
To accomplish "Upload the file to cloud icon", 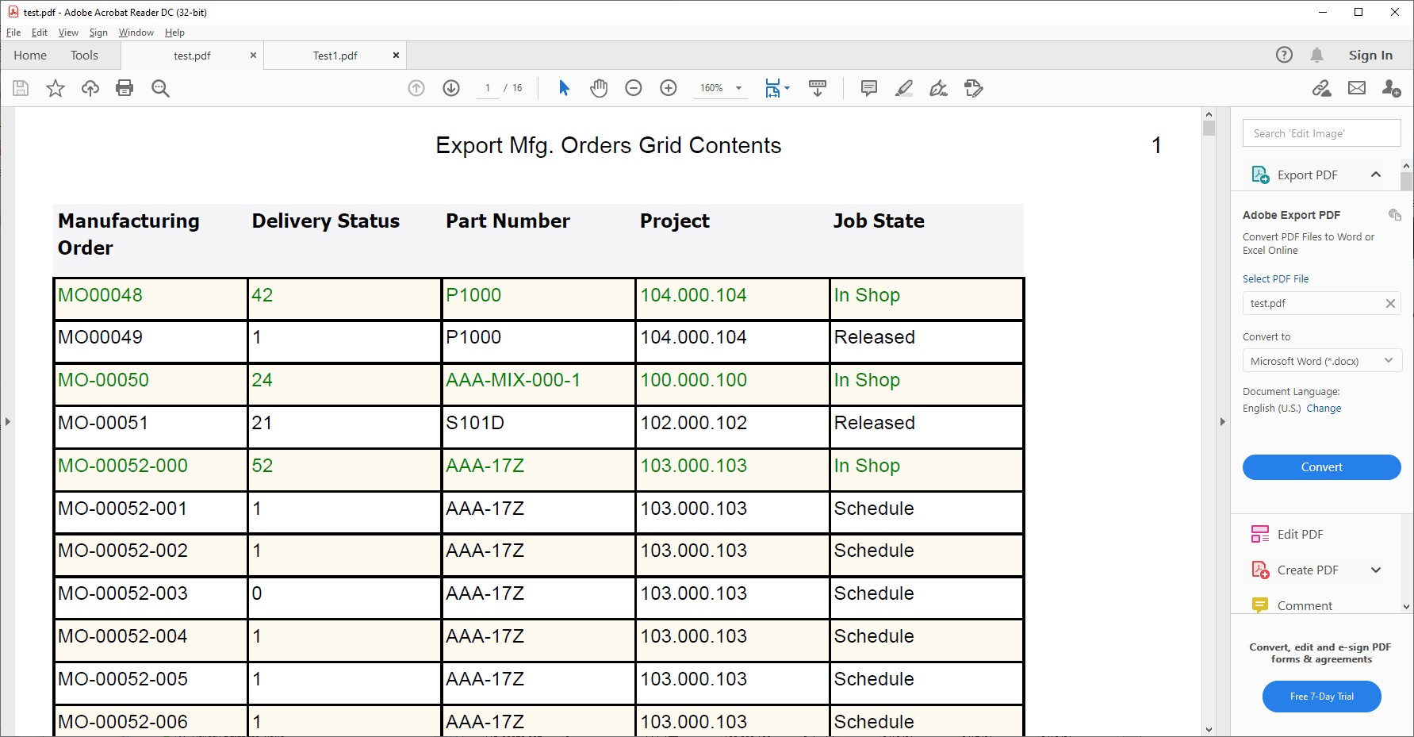I will 90,88.
